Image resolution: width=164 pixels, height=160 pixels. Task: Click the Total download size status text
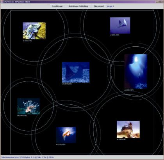pos(27,157)
